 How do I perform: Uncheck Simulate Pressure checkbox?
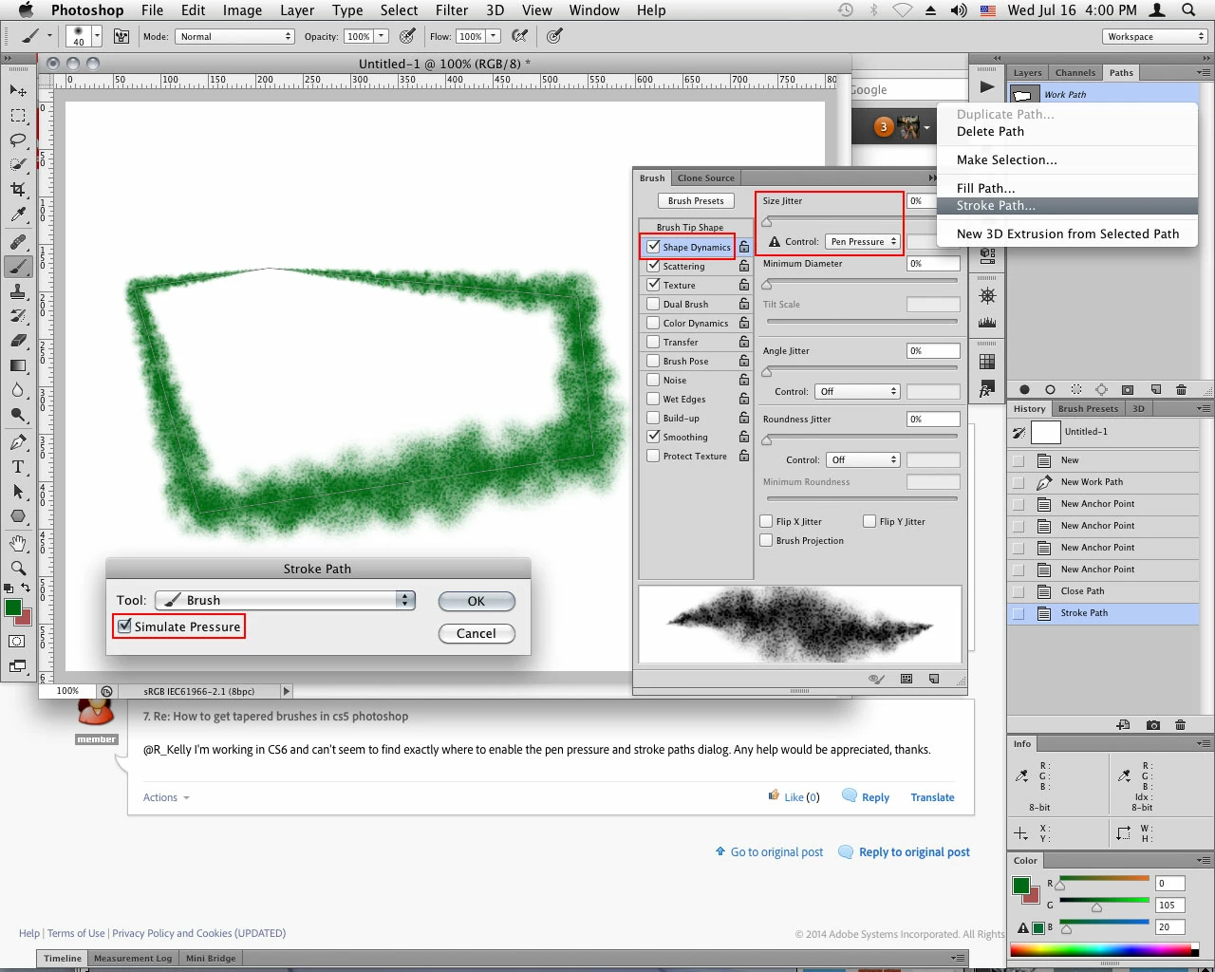click(x=124, y=626)
